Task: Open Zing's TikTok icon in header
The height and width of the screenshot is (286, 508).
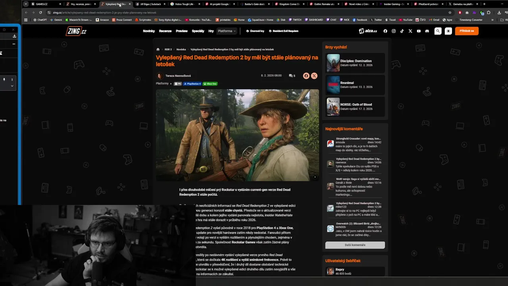Action: point(402,31)
